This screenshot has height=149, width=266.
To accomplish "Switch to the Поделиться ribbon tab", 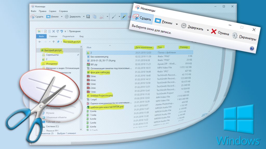I will tap(68, 36).
